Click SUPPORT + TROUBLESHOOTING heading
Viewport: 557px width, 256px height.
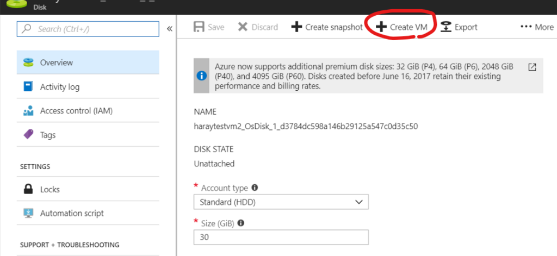70,245
